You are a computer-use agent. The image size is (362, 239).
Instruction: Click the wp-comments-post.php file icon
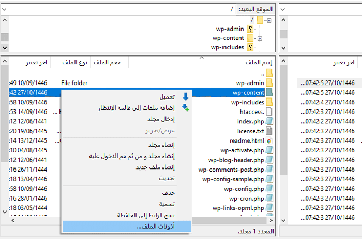click(269, 170)
